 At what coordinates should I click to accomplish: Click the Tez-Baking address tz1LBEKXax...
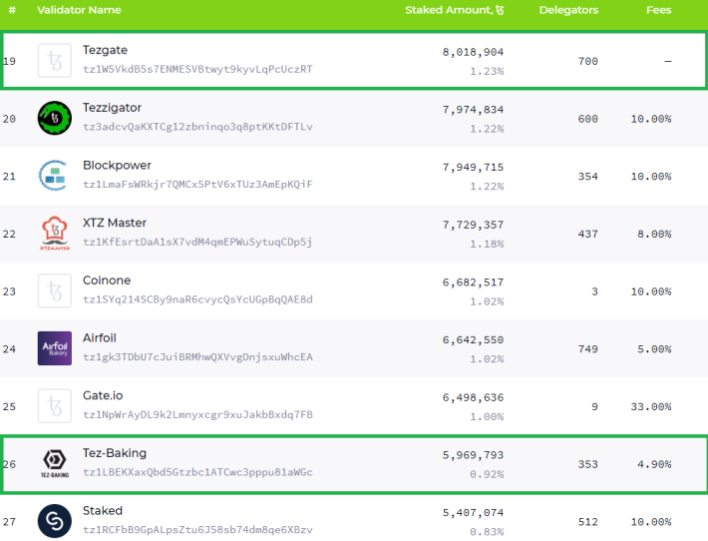pos(197,472)
